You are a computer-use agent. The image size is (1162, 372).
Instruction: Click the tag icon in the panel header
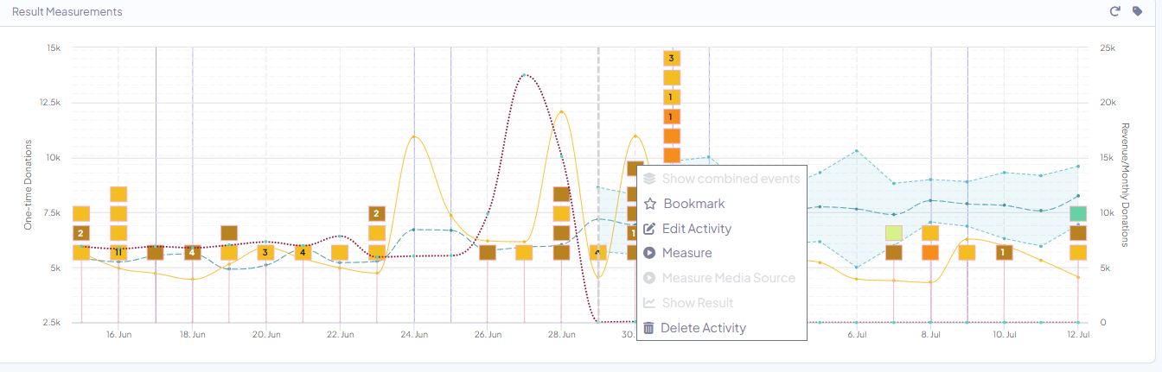click(1137, 11)
